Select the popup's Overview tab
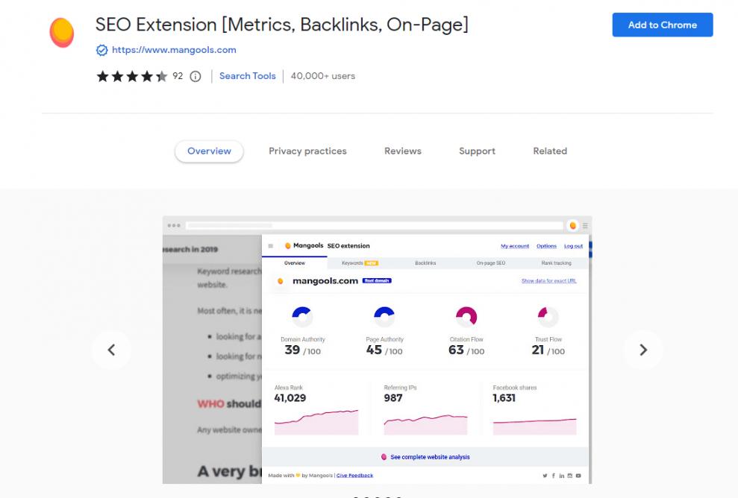Screen dimensions: 738x498 (295, 263)
